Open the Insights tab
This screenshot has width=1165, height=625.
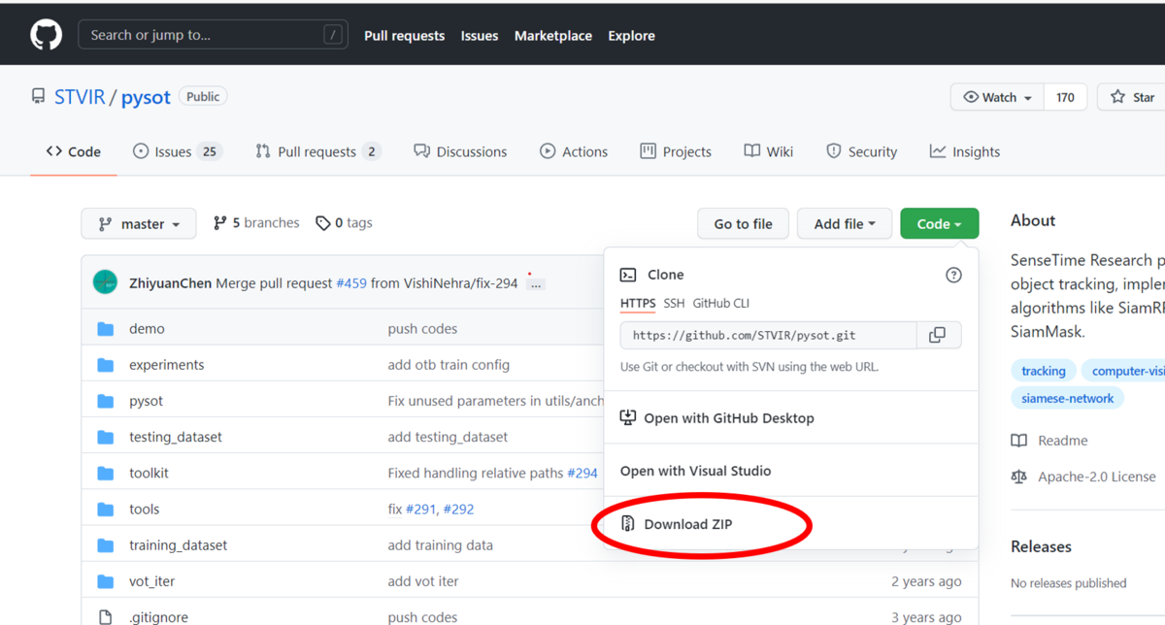(x=964, y=151)
